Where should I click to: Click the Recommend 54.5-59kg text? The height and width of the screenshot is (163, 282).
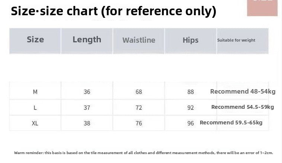click(243, 107)
